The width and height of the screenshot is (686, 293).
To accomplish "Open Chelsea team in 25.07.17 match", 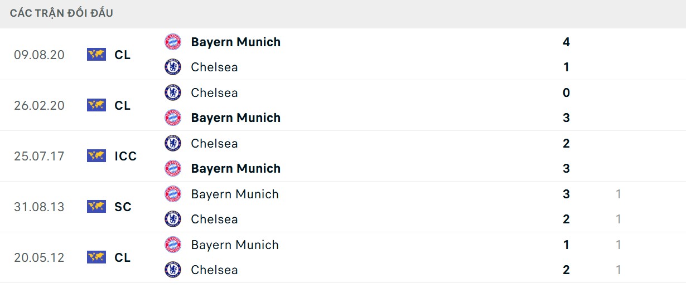I will tap(214, 143).
